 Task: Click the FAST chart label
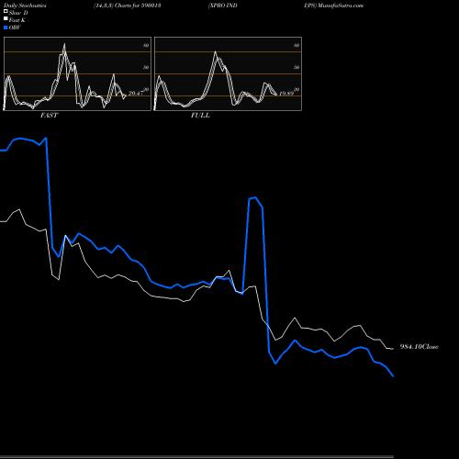click(x=49, y=116)
